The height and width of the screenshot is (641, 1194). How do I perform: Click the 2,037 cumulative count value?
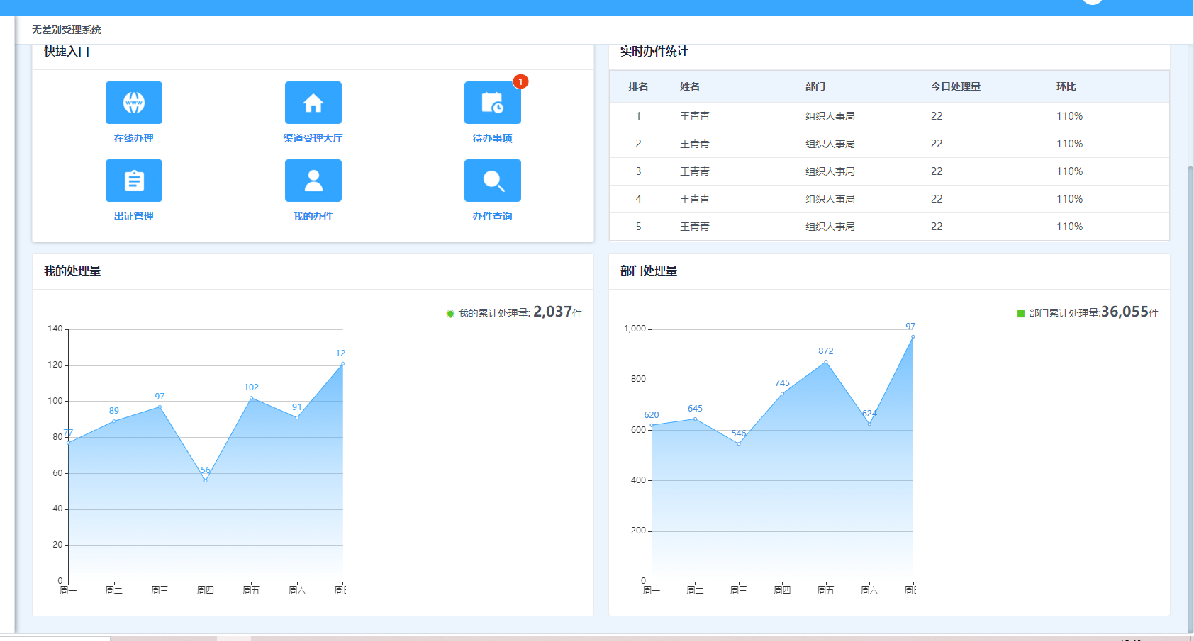coord(552,312)
